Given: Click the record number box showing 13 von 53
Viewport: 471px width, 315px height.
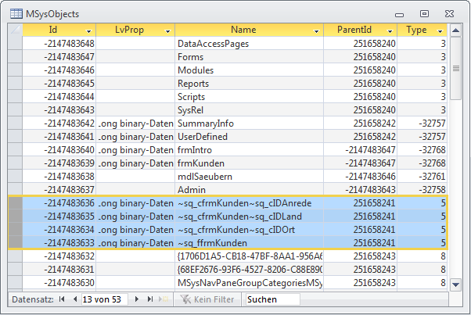Looking at the screenshot, I should 106,299.
